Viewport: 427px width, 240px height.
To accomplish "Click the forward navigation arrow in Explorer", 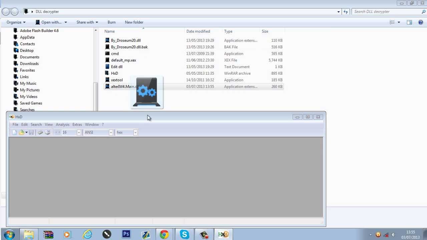I will (x=14, y=12).
